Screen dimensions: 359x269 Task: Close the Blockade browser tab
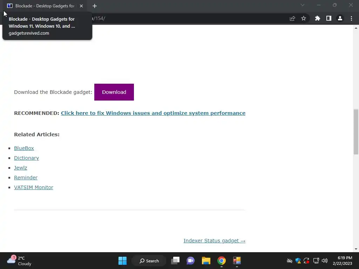pos(81,6)
